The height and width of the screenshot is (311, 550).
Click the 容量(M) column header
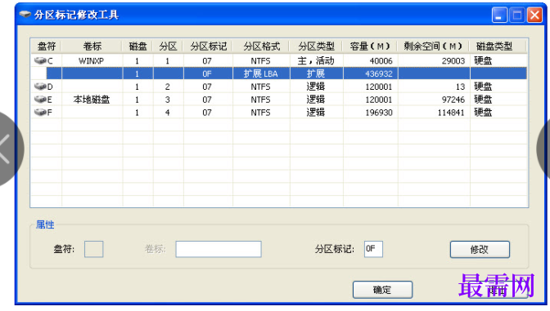click(371, 47)
